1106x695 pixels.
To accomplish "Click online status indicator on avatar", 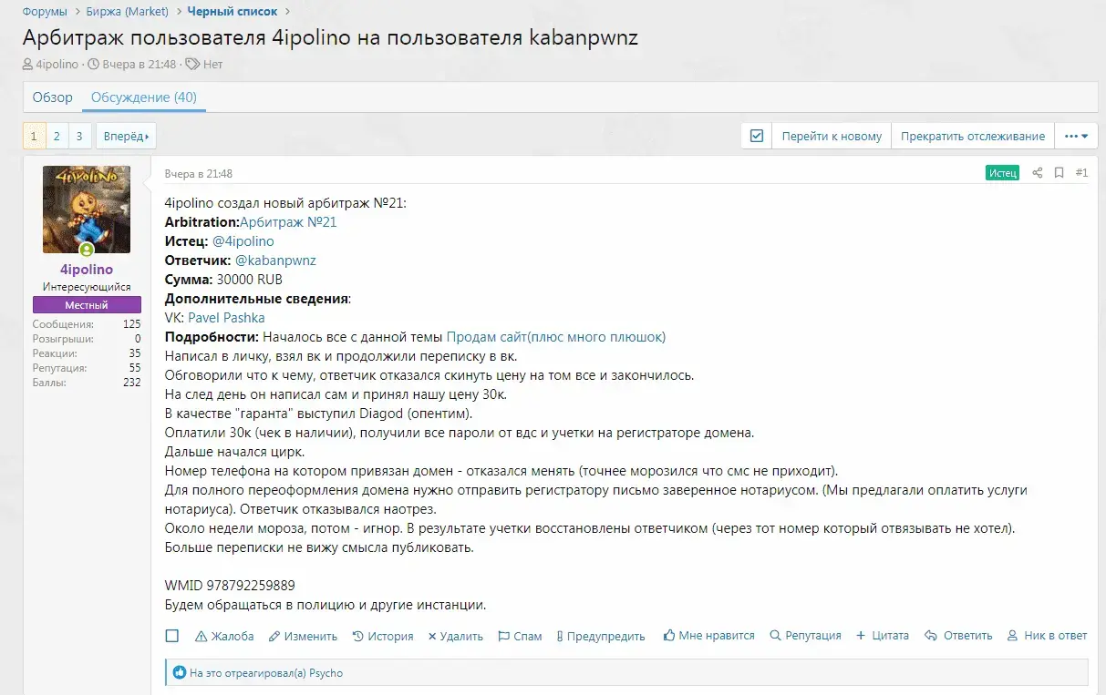I will [87, 250].
